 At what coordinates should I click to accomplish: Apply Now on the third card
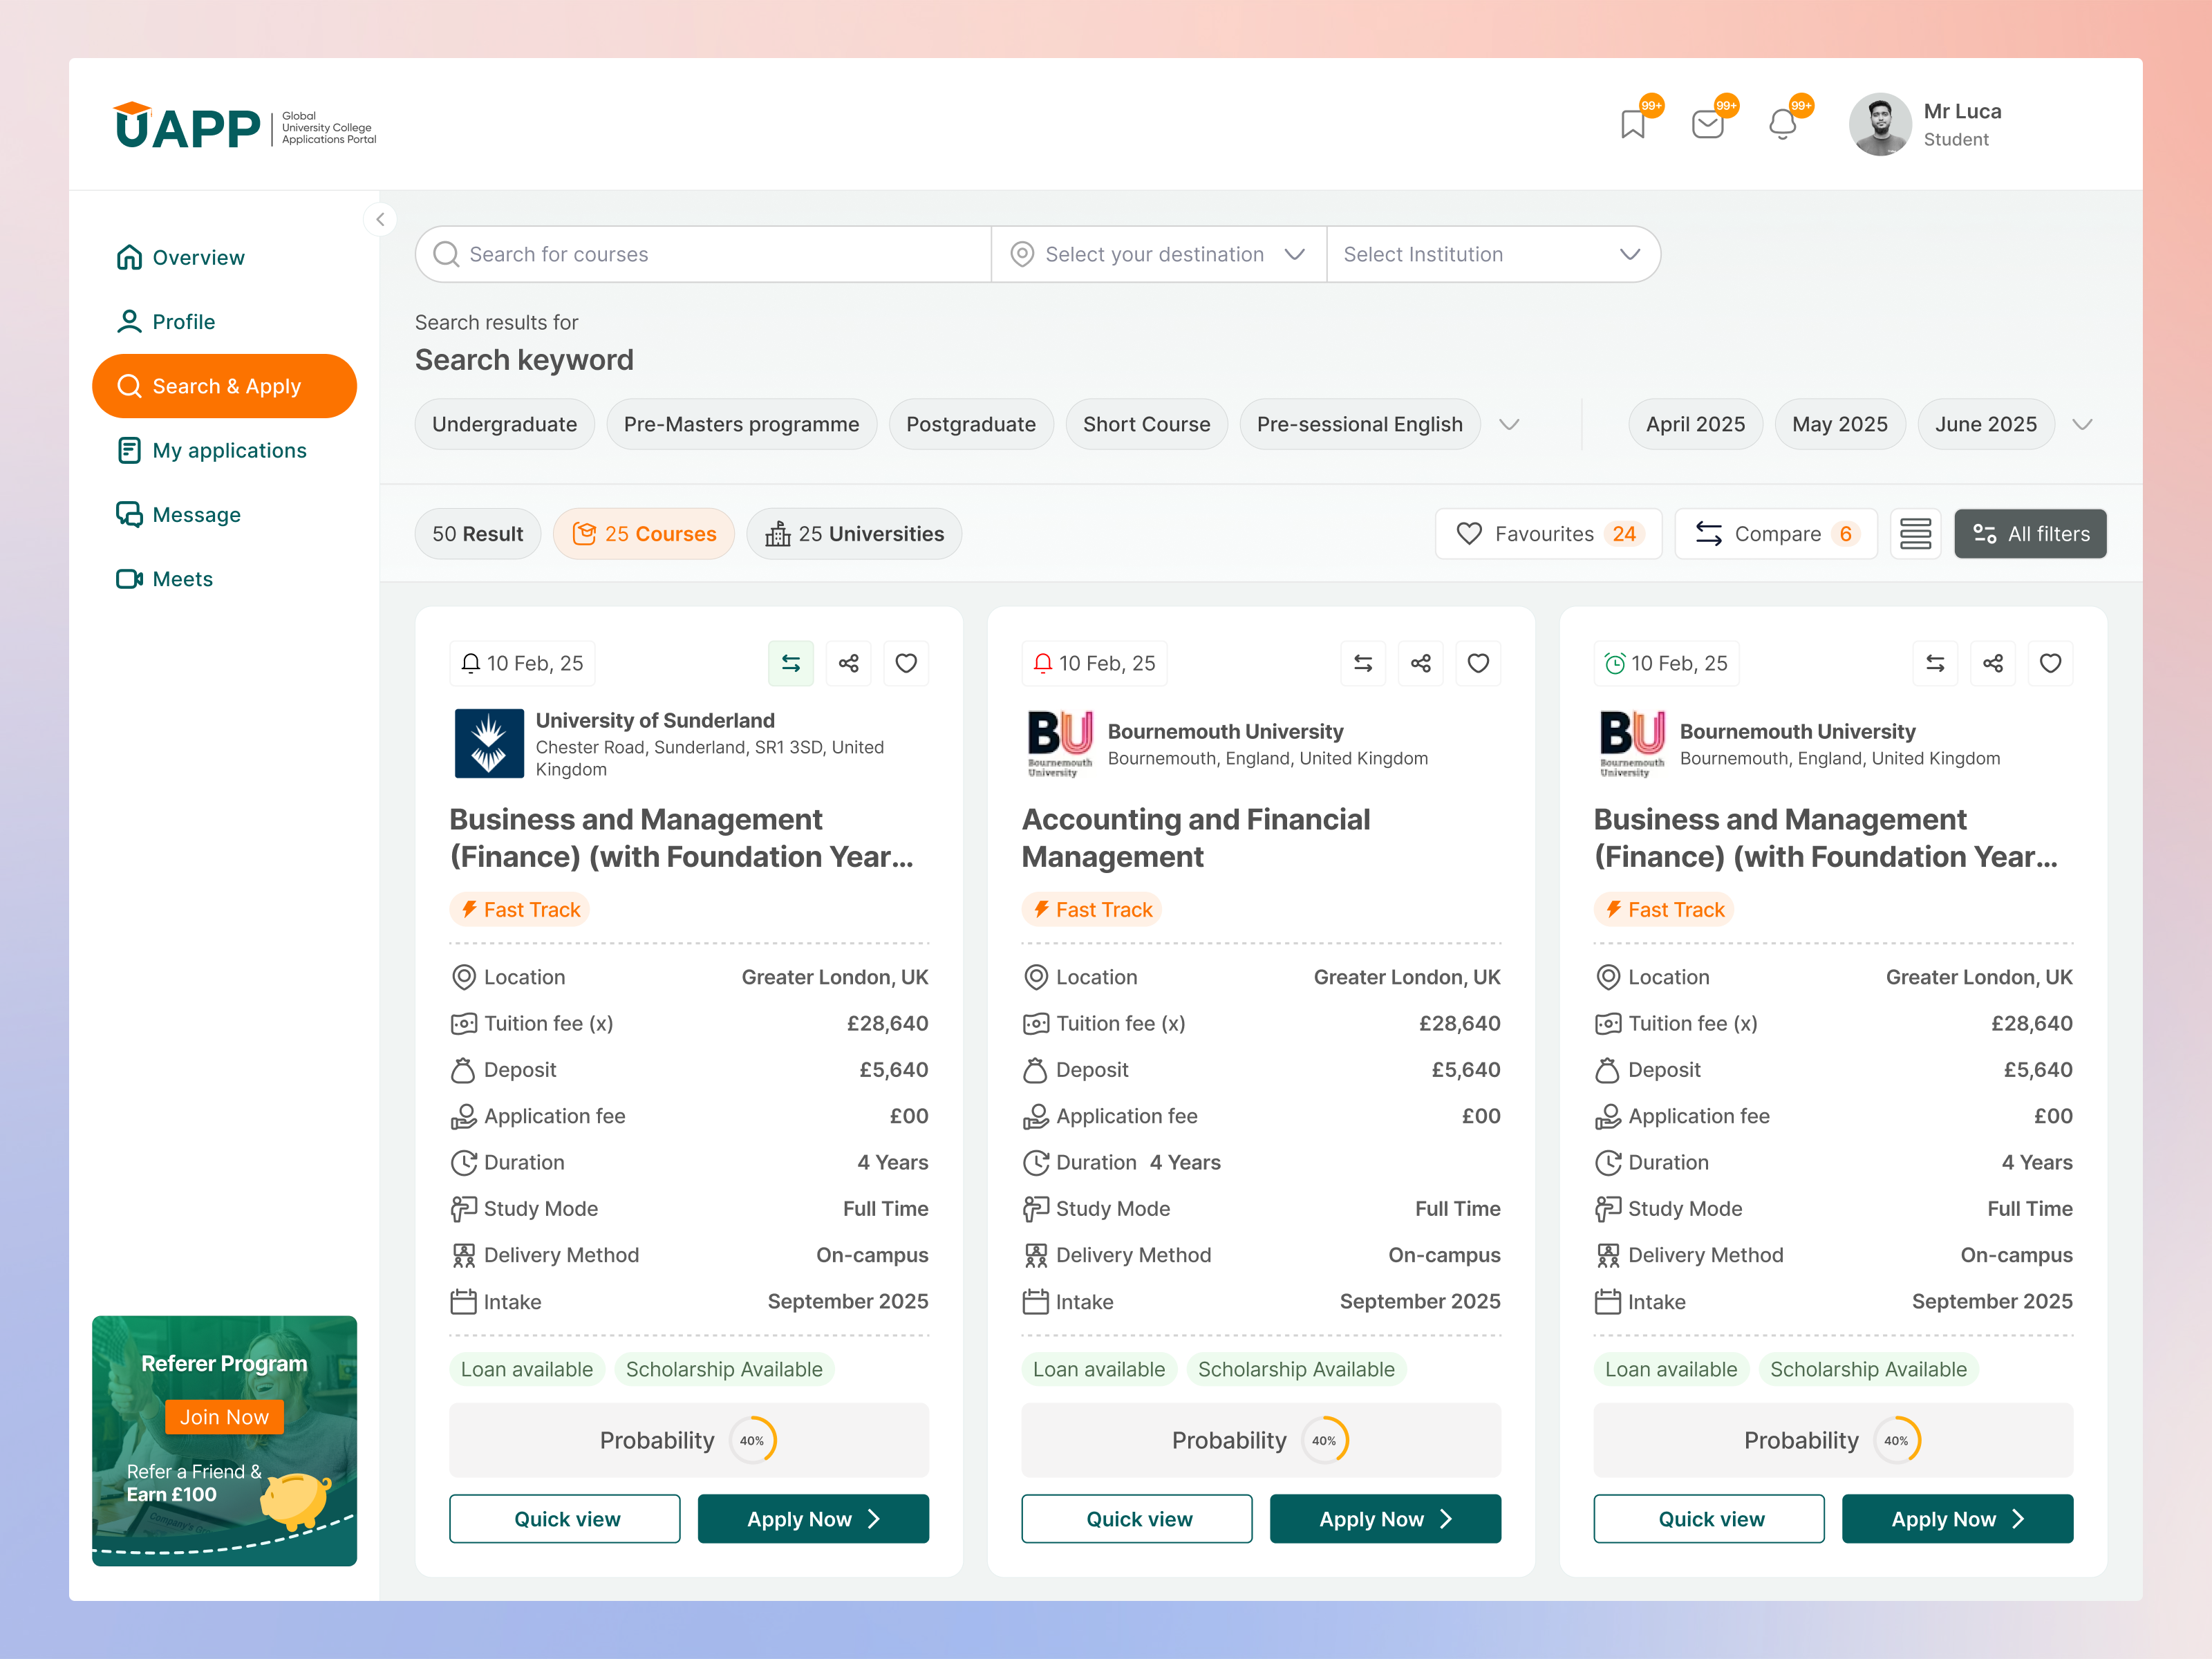point(1957,1518)
